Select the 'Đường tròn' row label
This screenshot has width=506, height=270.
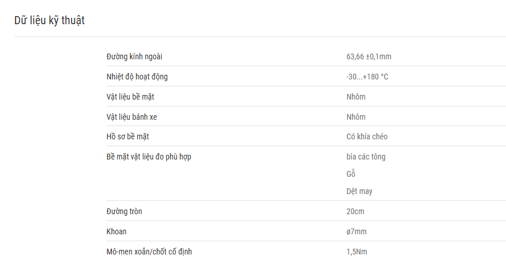pos(124,211)
